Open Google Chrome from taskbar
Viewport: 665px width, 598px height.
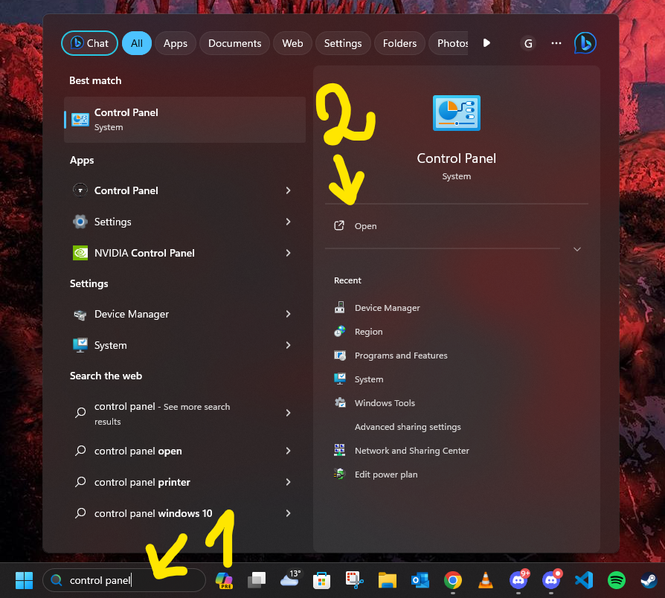pos(452,580)
